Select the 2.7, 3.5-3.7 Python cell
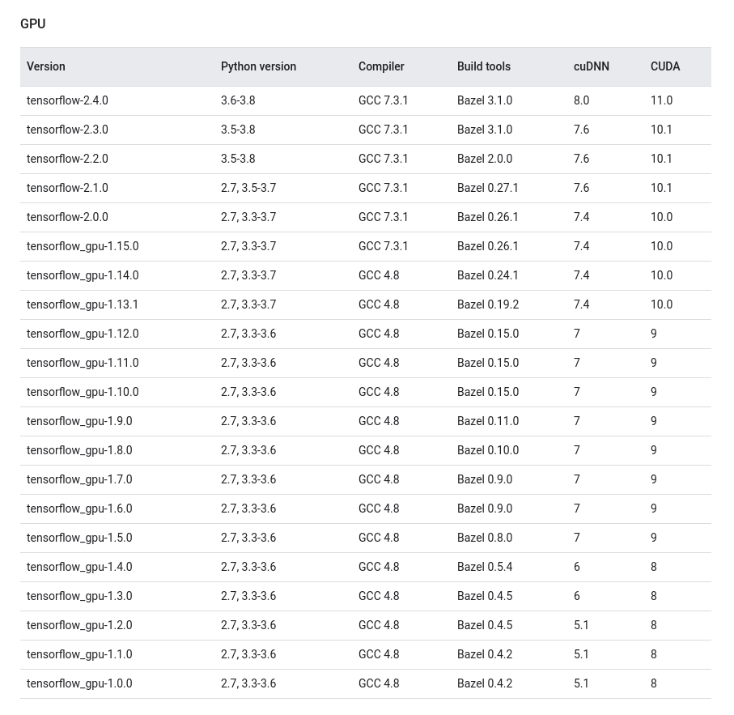The height and width of the screenshot is (715, 734). click(x=248, y=188)
